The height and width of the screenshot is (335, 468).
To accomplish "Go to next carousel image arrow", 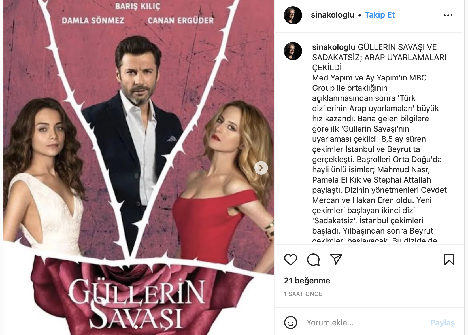I will point(261,168).
